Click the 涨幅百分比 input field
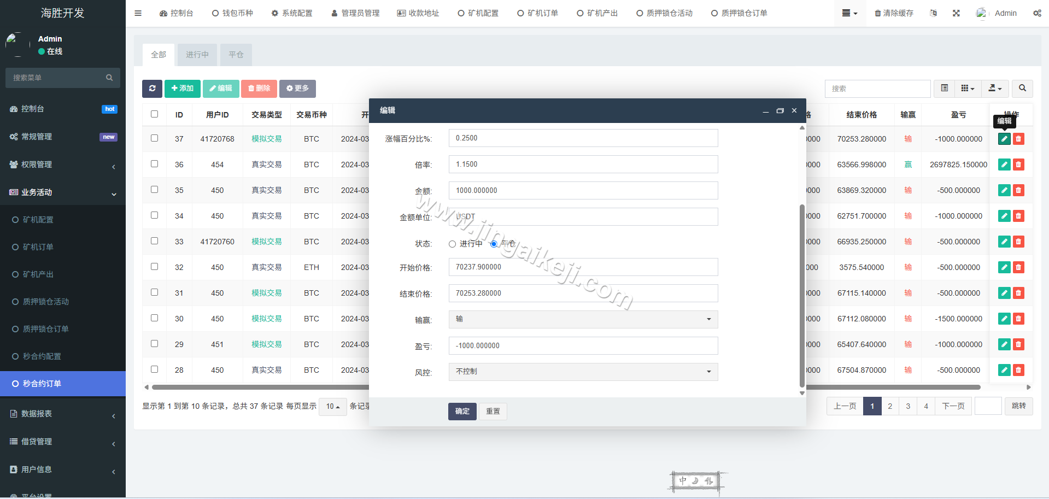The width and height of the screenshot is (1049, 499). [583, 138]
